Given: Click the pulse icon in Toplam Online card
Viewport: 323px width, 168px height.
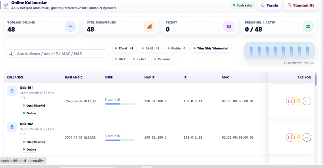Looking at the screenshot, I should pyautogui.click(x=71, y=26).
